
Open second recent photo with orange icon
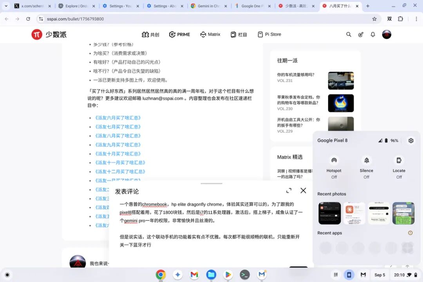pos(354,213)
